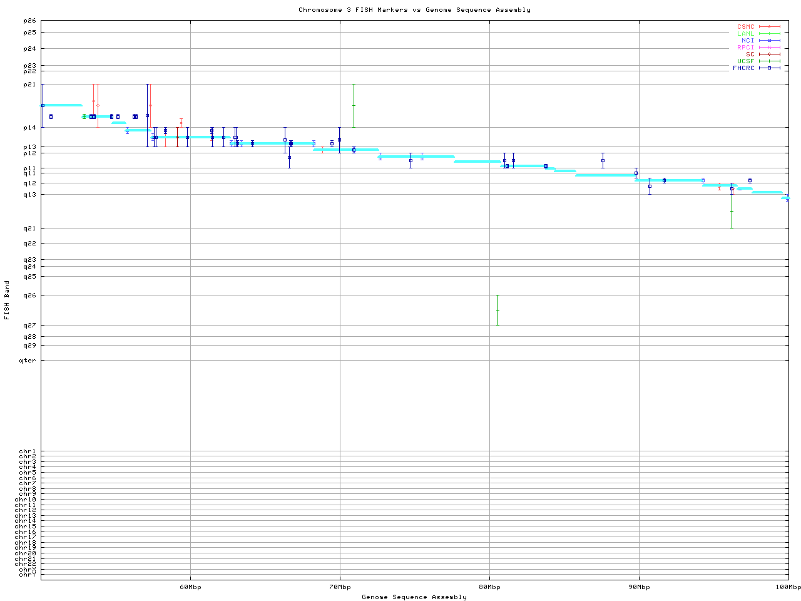Screen dimensions: 801x601
Task: Click the red CSMC legend line sample
Action: pos(770,27)
